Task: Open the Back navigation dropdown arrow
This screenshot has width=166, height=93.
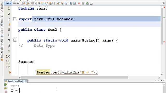Action: [x=30, y=3]
